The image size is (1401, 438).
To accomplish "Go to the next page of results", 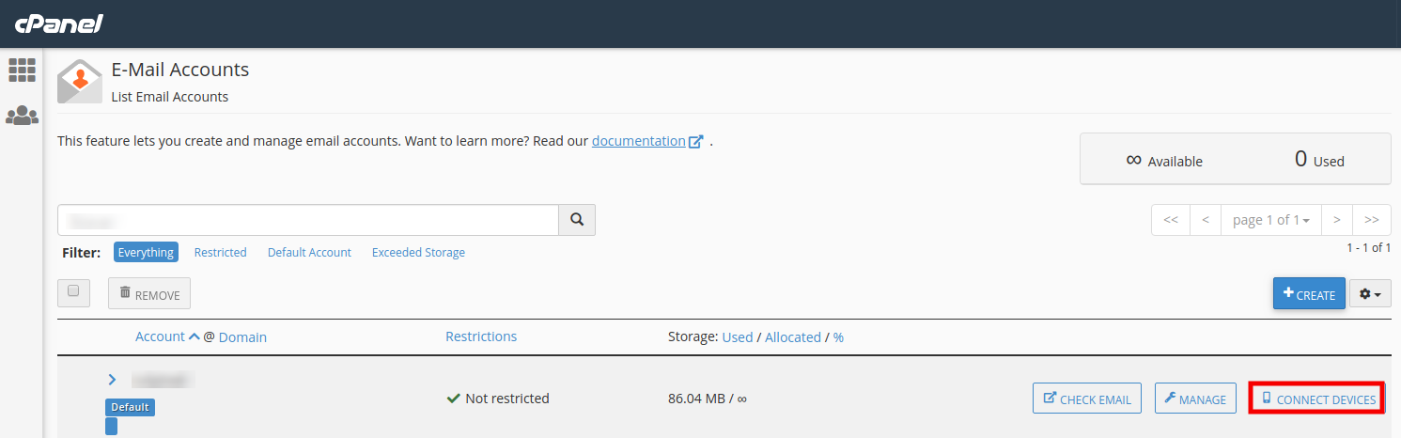I will pos(1336,220).
